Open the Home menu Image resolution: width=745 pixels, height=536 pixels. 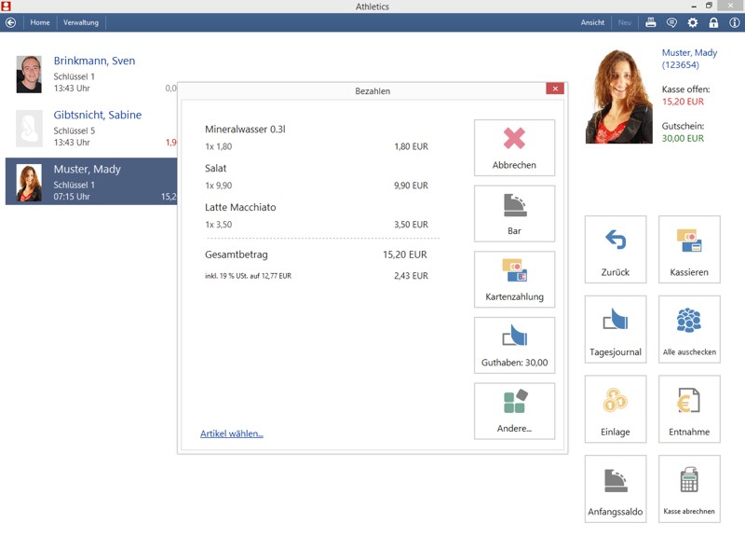point(40,22)
